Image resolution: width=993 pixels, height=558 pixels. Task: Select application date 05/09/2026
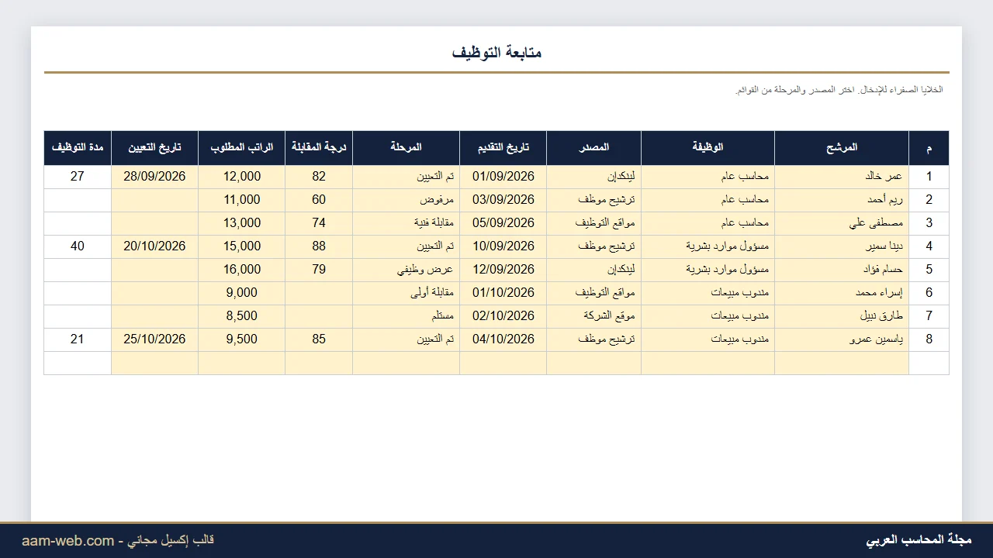(503, 223)
